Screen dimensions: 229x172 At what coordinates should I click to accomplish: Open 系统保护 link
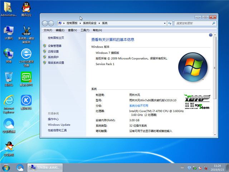click(53, 57)
